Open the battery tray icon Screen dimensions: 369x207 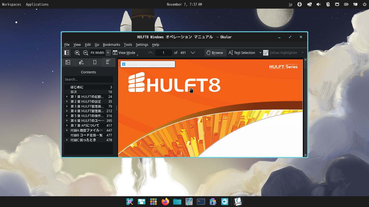[346, 4]
